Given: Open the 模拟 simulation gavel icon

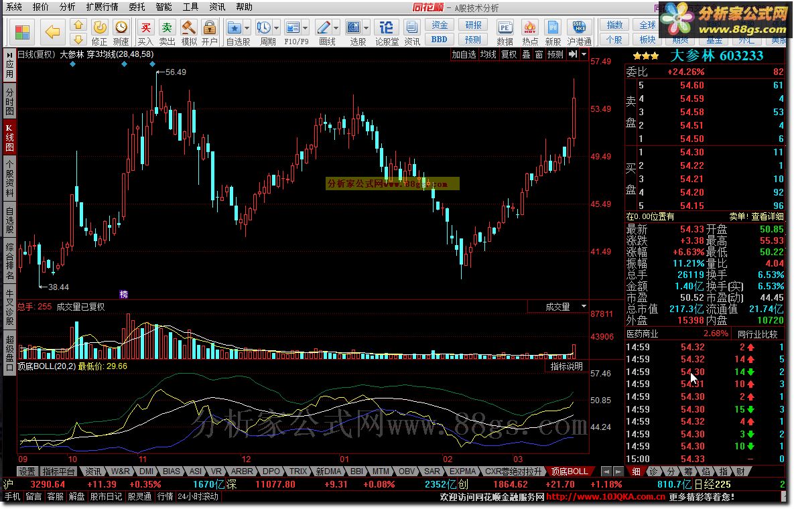Looking at the screenshot, I should pos(188,27).
